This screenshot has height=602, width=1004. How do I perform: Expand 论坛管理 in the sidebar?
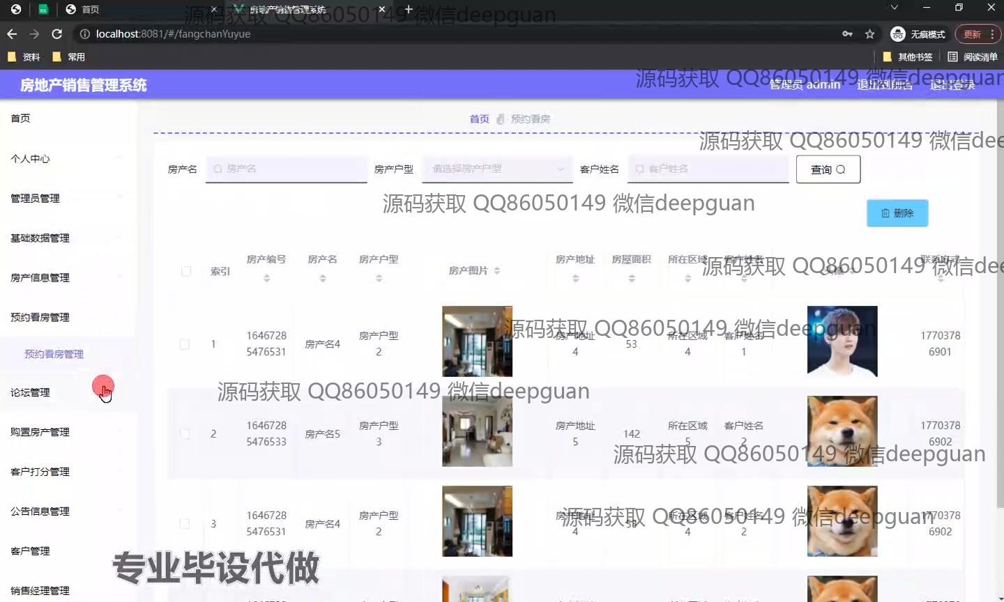[68, 392]
